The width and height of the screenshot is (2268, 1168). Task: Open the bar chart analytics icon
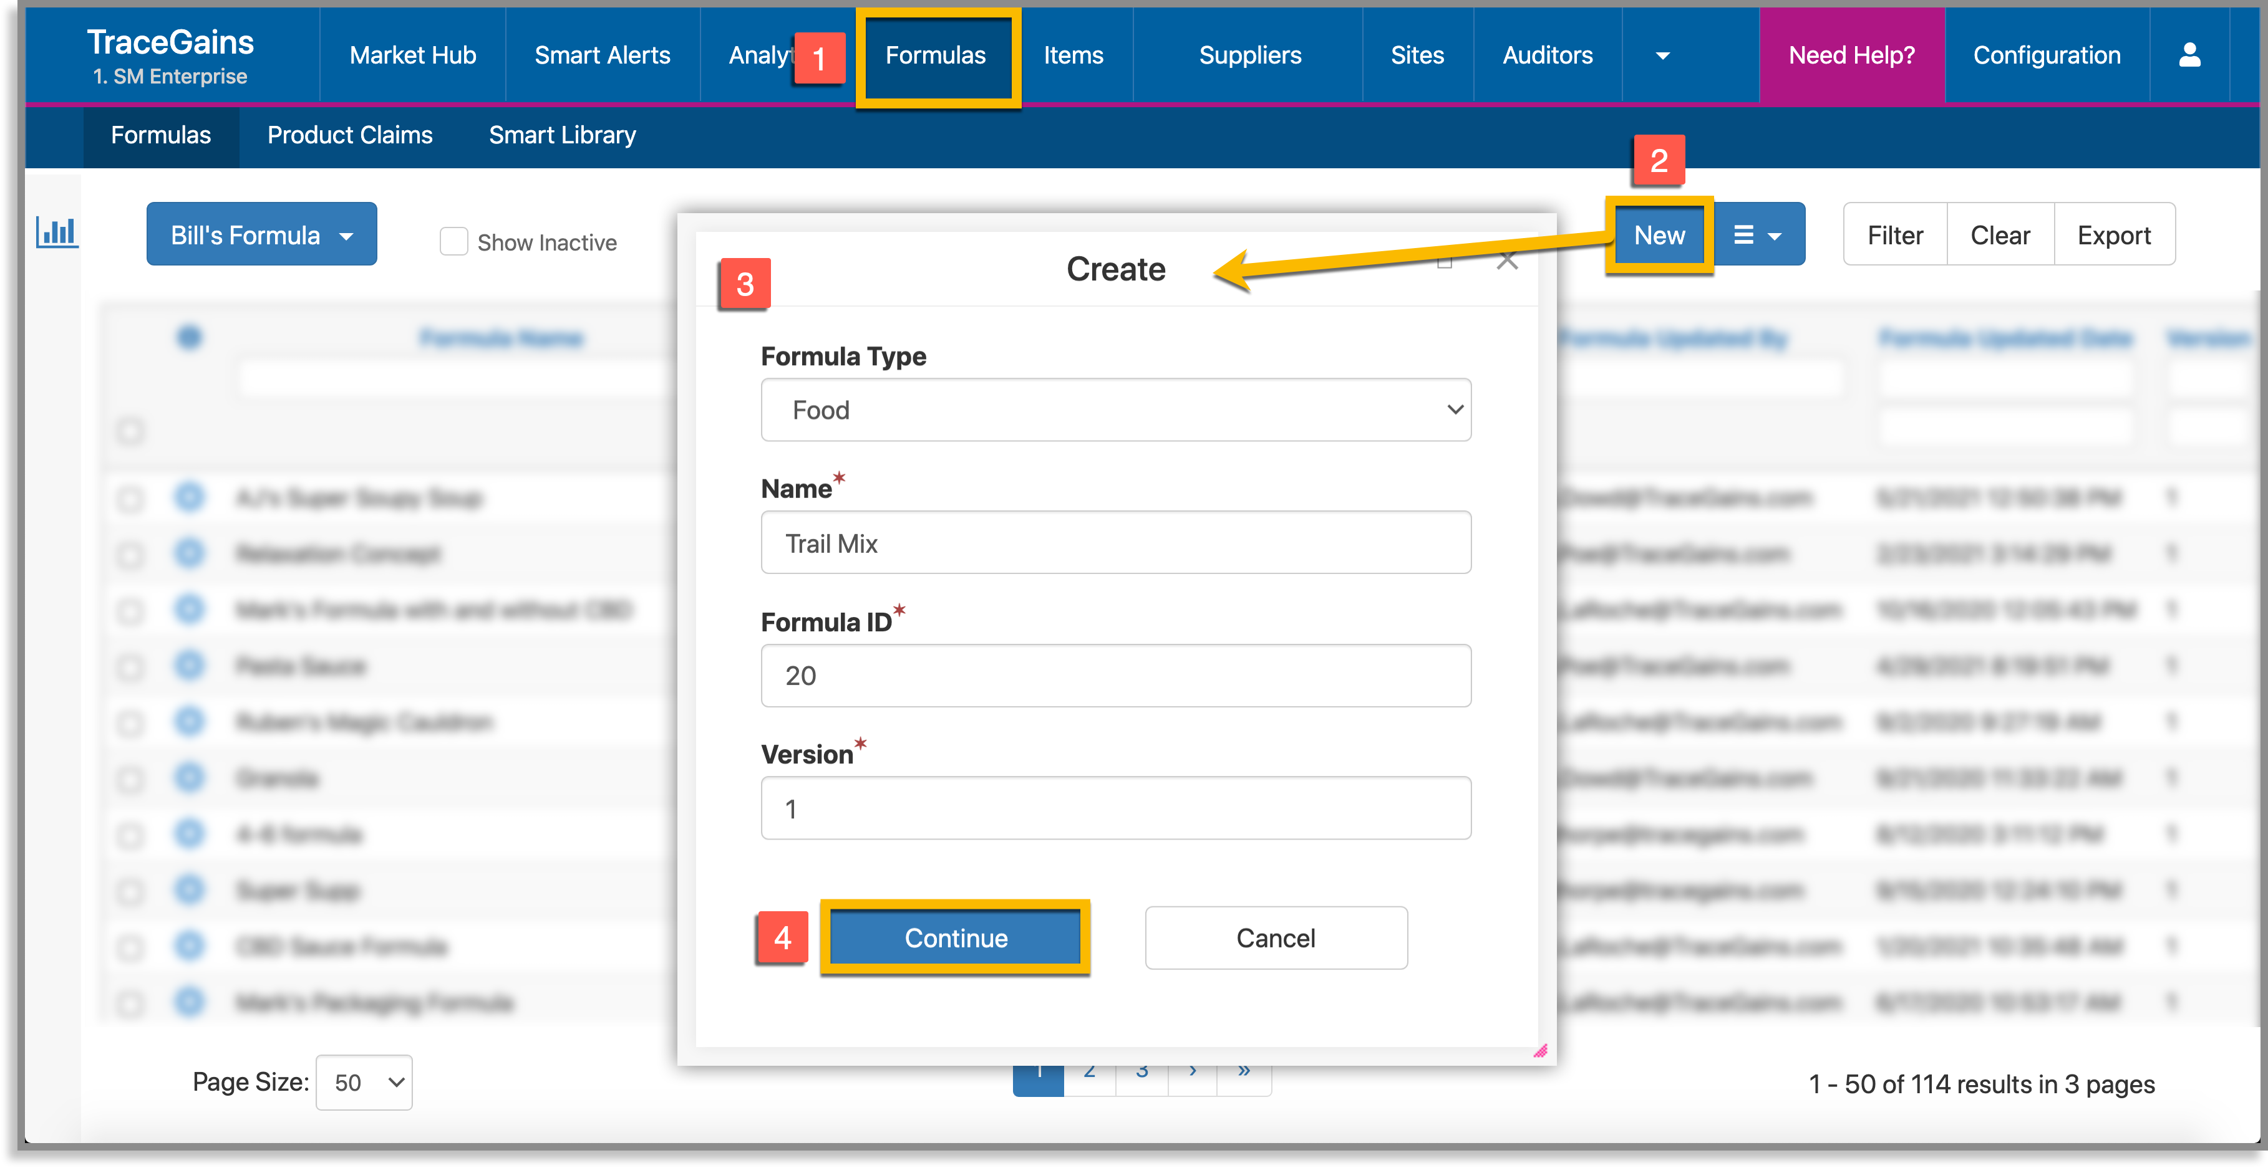56,232
